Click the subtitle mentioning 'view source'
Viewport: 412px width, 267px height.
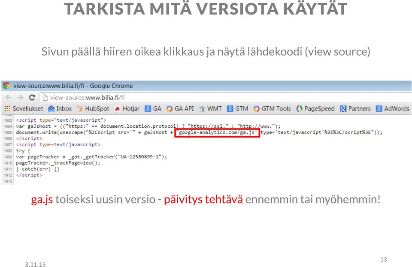[206, 51]
